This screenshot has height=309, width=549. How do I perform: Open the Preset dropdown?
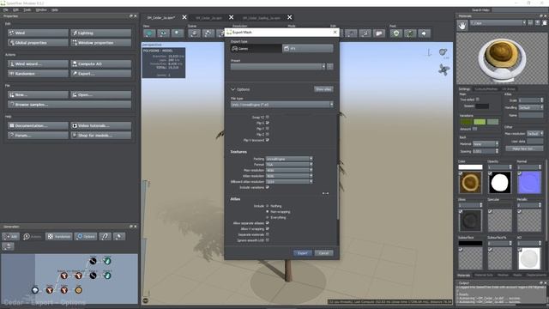278,67
